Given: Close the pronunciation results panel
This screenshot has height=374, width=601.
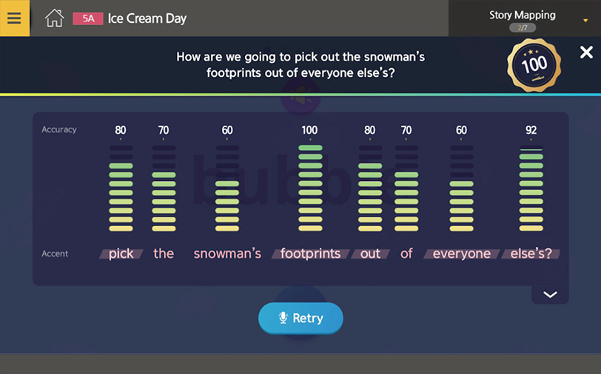Looking at the screenshot, I should point(586,52).
